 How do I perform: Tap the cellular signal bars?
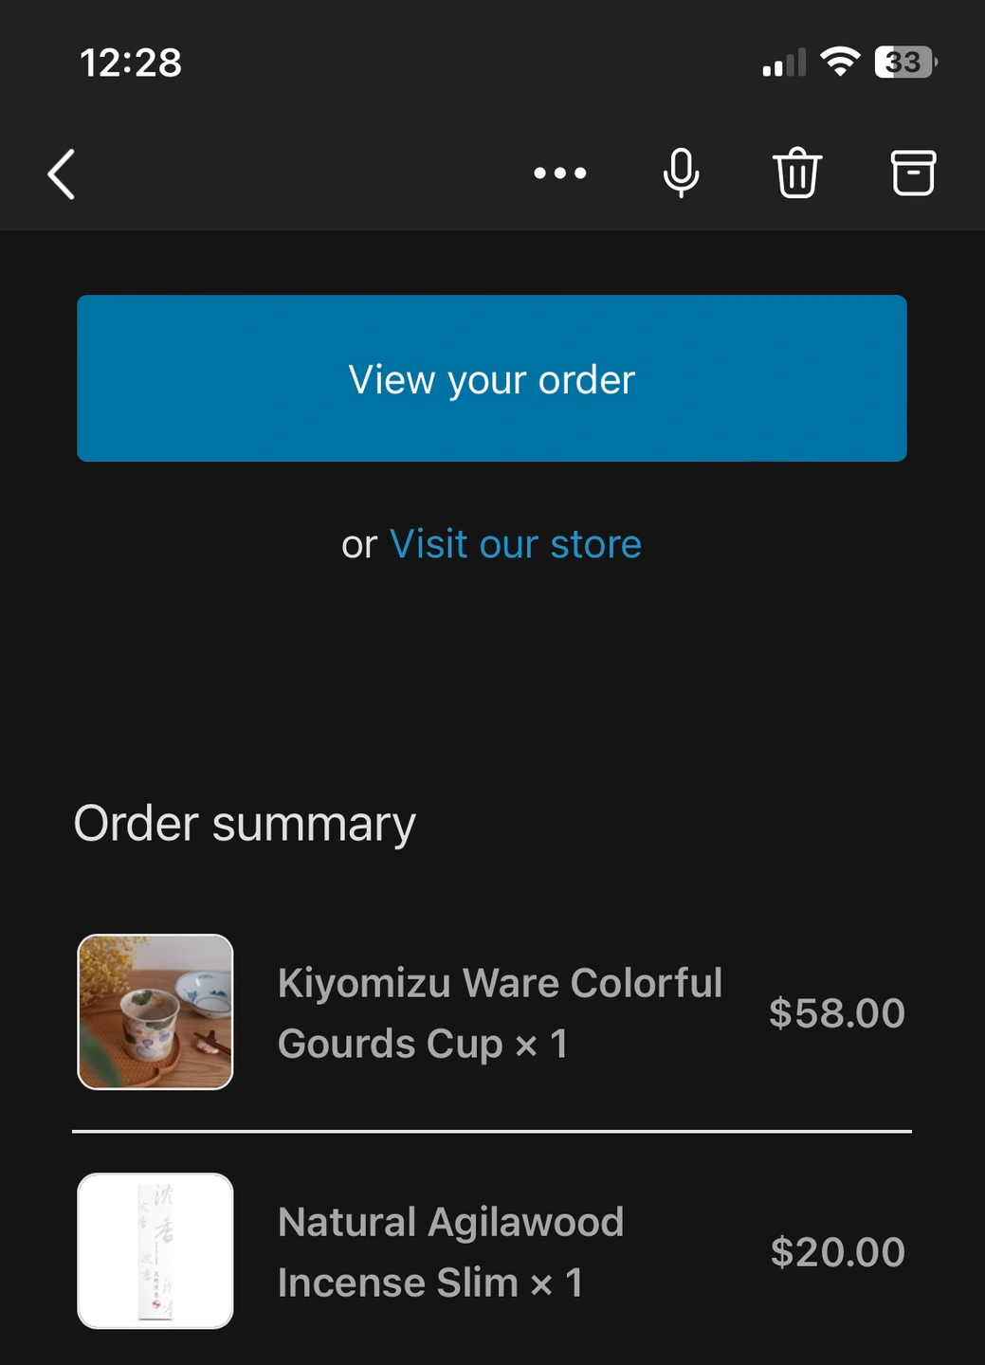[784, 63]
